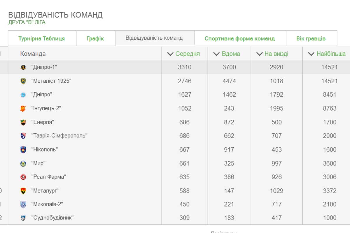350x233 pixels.
Task: Open the "Реал Фарма" team link
Action: coord(49,177)
